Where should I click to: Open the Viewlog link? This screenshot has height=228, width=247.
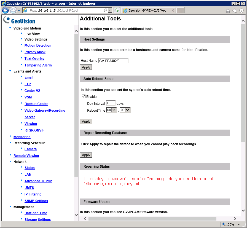pos(31,124)
